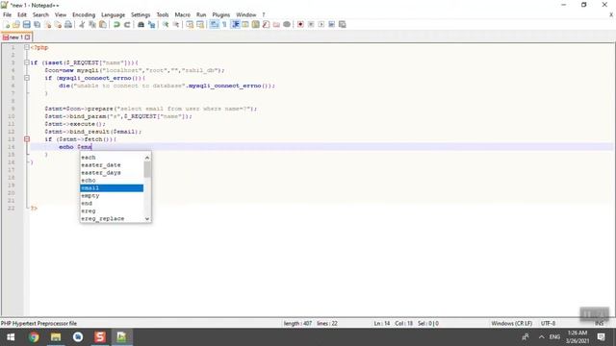Screen dimensions: 616x346
Task: Cut the selection with the scissors icon
Action: point(82,24)
